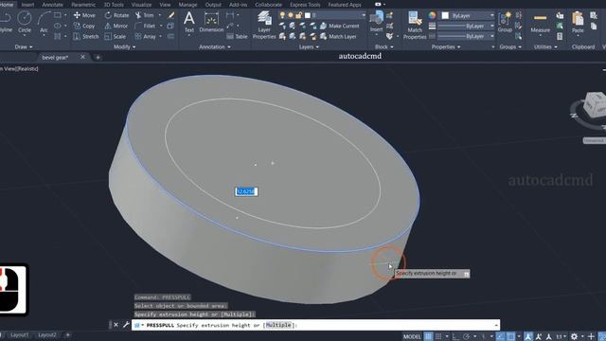Toggle object snap tracking in status bar
This screenshot has width=606, height=341.
point(500,336)
